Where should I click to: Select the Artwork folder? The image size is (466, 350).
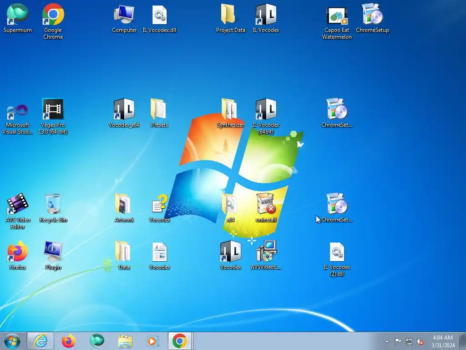124,208
